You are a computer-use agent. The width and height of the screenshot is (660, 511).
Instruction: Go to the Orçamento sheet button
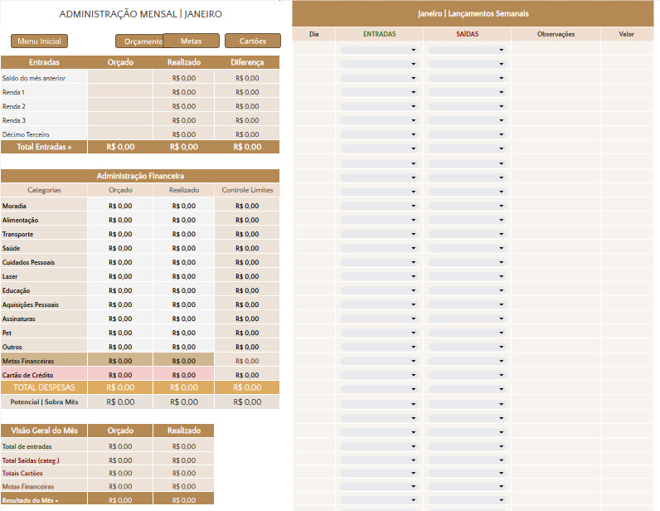[139, 41]
